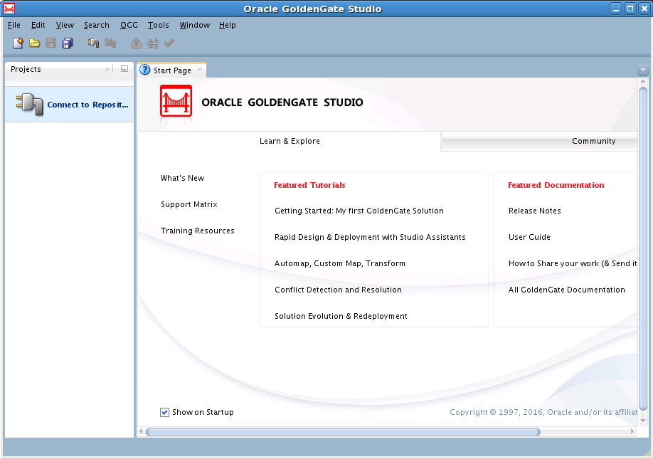
Task: Minimize the Projects panel
Action: 124,69
